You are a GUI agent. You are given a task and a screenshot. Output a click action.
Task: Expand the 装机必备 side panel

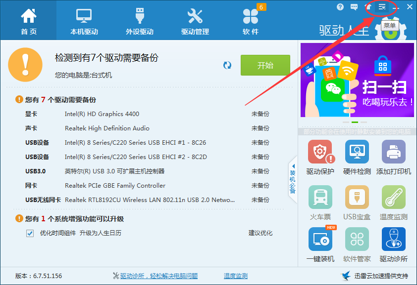293,179
